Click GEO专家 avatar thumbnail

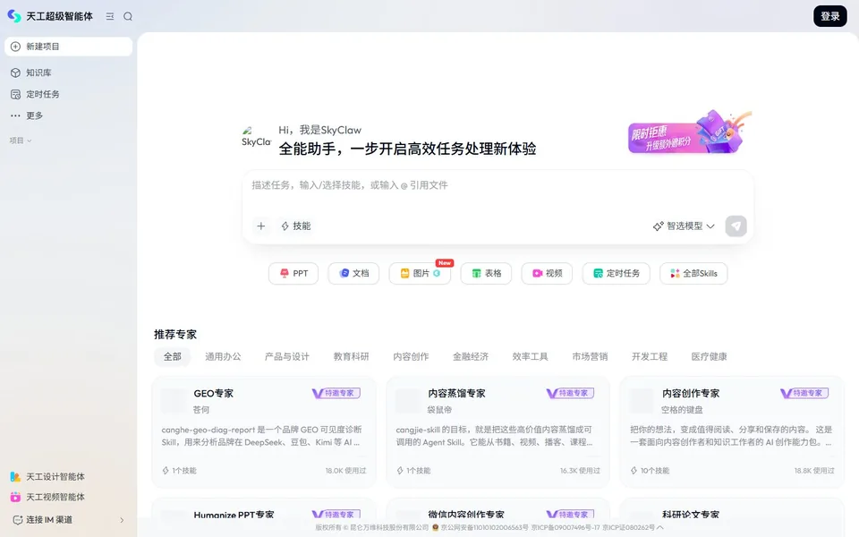click(174, 401)
